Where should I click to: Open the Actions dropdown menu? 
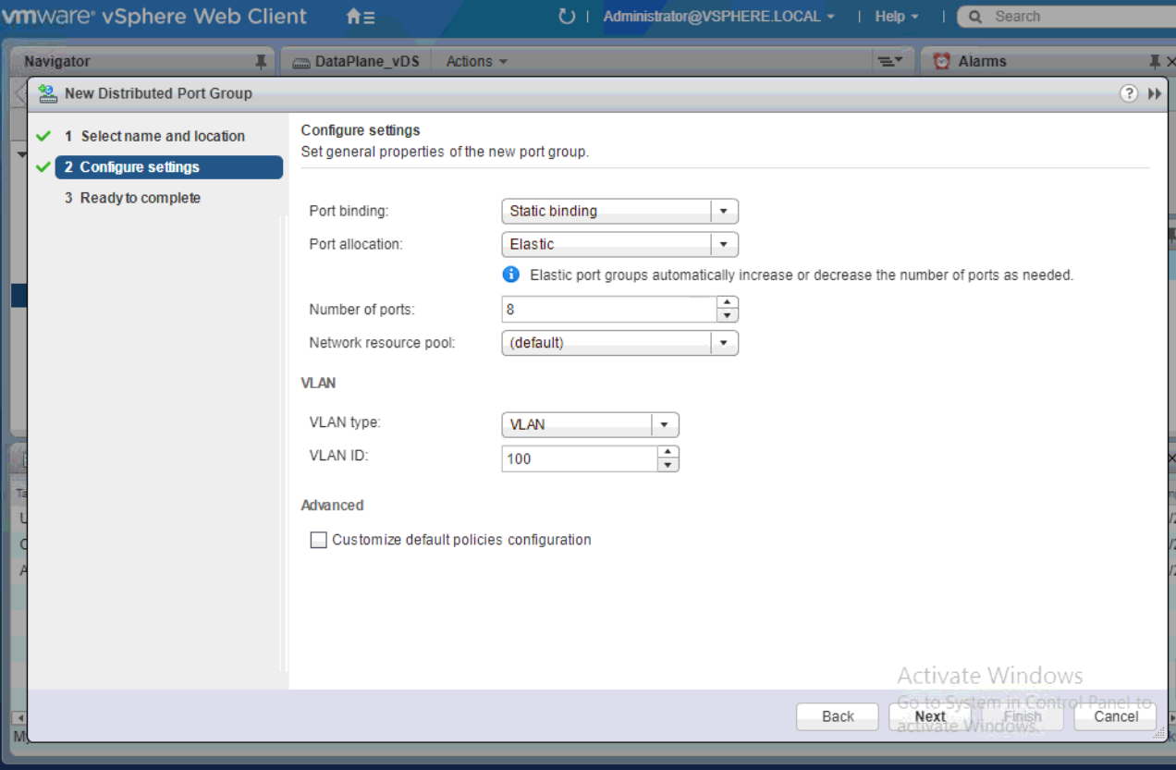point(477,61)
